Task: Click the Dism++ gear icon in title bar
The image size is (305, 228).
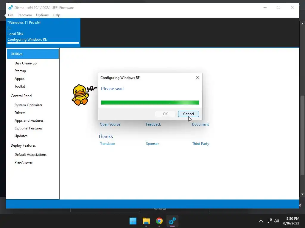Action: click(11, 7)
